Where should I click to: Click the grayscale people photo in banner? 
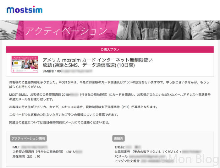[168, 30]
